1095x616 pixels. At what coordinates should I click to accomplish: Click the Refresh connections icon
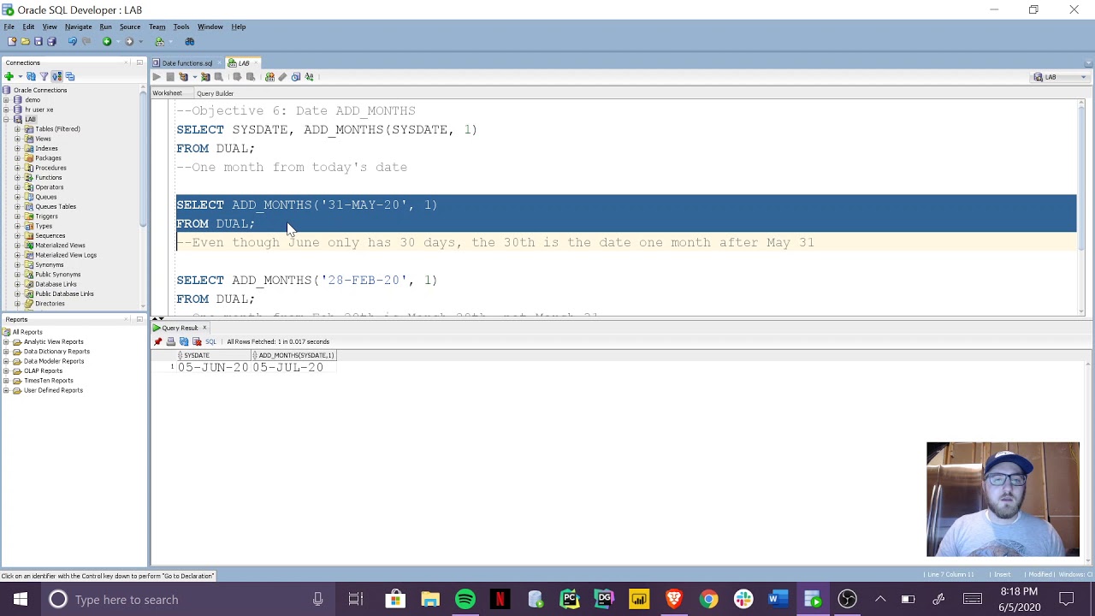[x=31, y=77]
